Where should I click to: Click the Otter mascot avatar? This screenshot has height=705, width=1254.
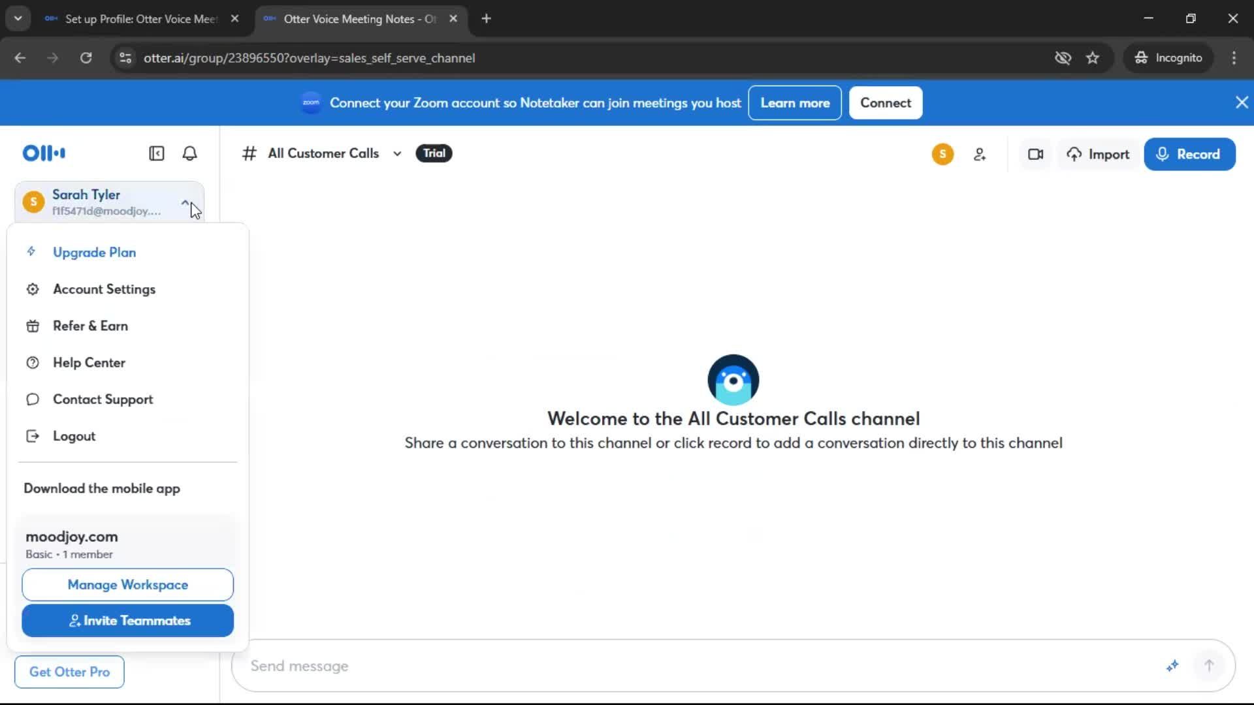[733, 380]
